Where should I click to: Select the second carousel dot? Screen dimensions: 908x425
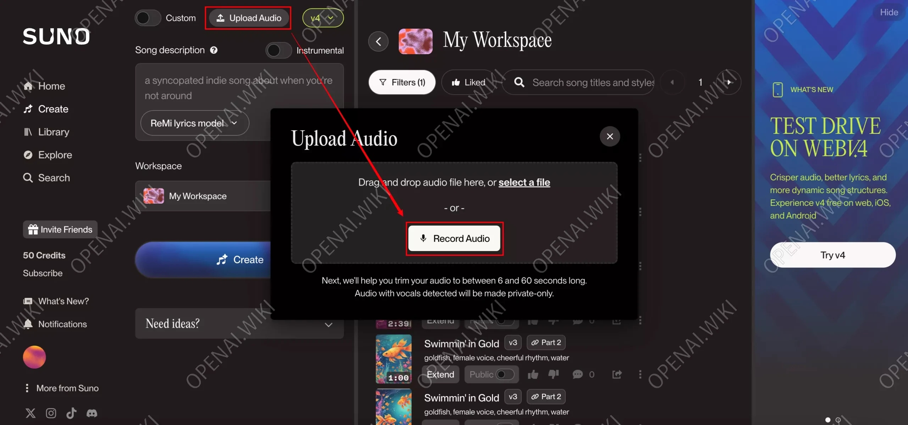(838, 420)
